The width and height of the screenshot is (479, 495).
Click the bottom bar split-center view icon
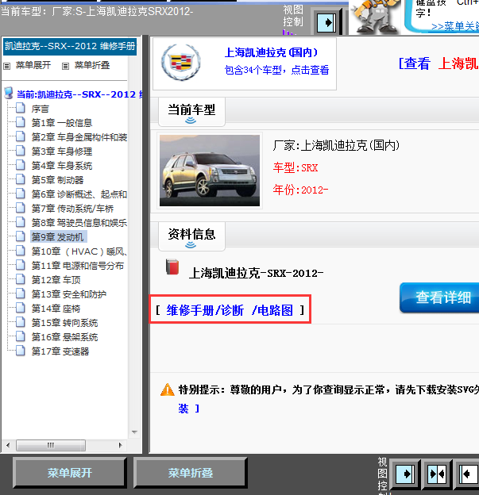(x=437, y=474)
